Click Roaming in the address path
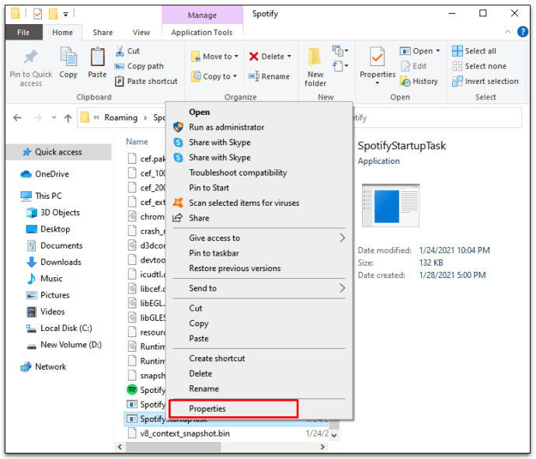Screen dimensions: 536x459 click(120, 117)
